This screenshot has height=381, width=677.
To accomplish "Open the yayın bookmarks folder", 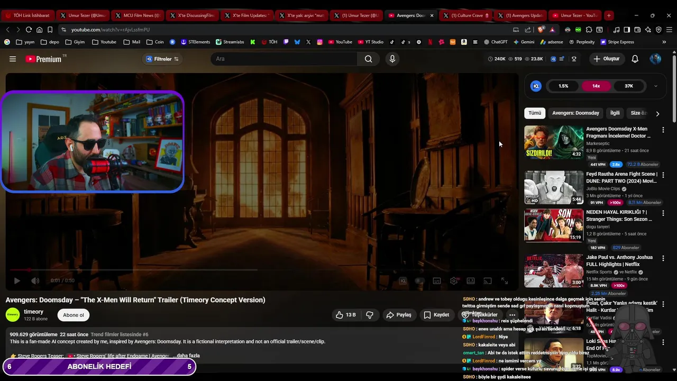I will point(25,42).
